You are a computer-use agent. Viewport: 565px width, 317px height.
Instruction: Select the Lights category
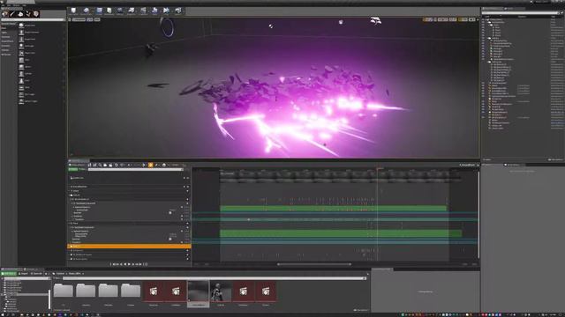[x=4, y=33]
